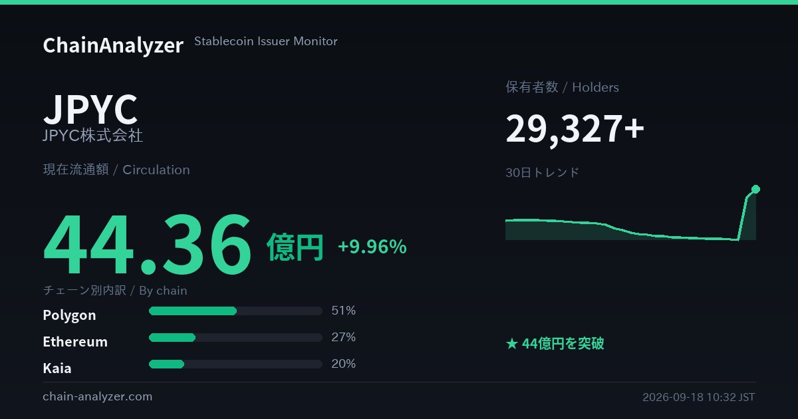The width and height of the screenshot is (798, 419).
Task: Click the チェーン別内訳 / By chain label
Action: coord(115,291)
